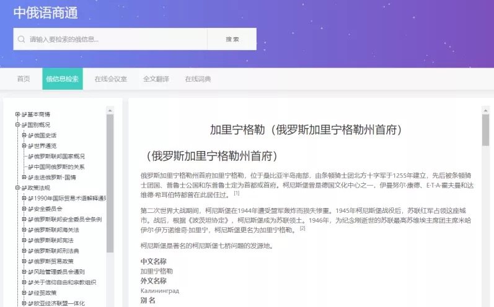Open 俄罗斯联邦国家概况 tree entry

pyautogui.click(x=60, y=157)
